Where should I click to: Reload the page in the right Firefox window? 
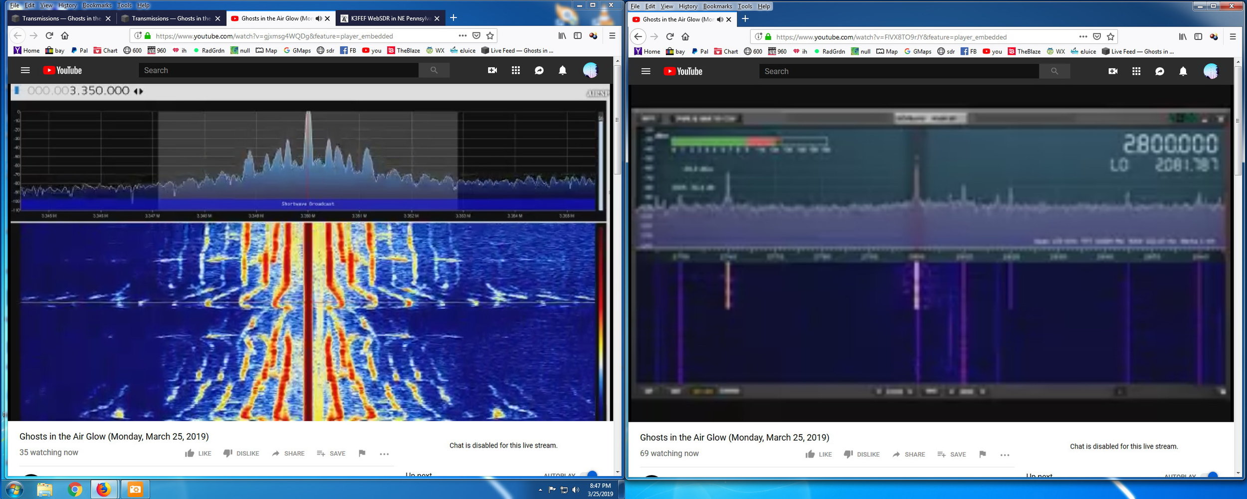(x=670, y=36)
